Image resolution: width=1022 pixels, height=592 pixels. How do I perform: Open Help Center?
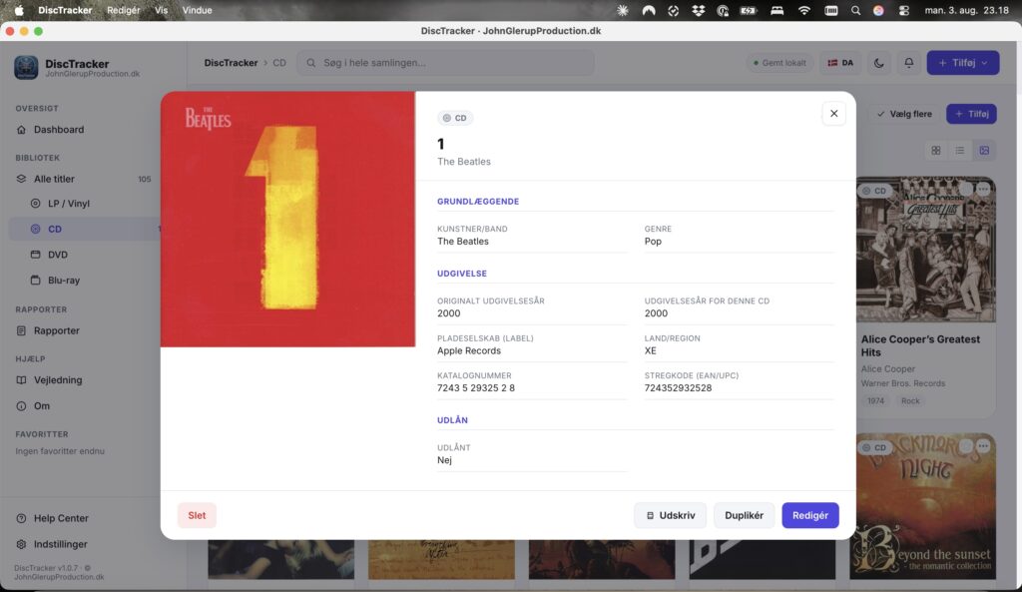pos(61,518)
